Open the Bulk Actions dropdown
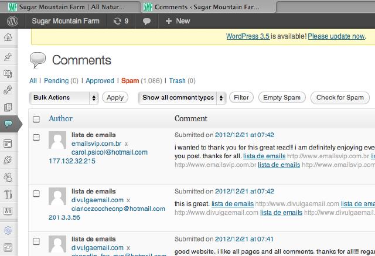This screenshot has height=256, width=375. [x=63, y=98]
